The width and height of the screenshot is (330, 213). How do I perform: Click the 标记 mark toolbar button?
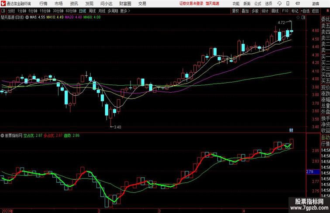click(x=295, y=11)
